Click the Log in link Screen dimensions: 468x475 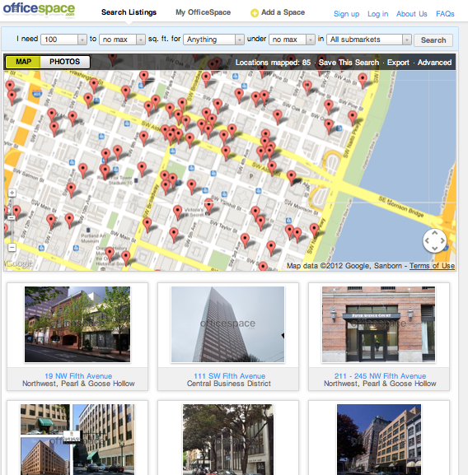(377, 14)
